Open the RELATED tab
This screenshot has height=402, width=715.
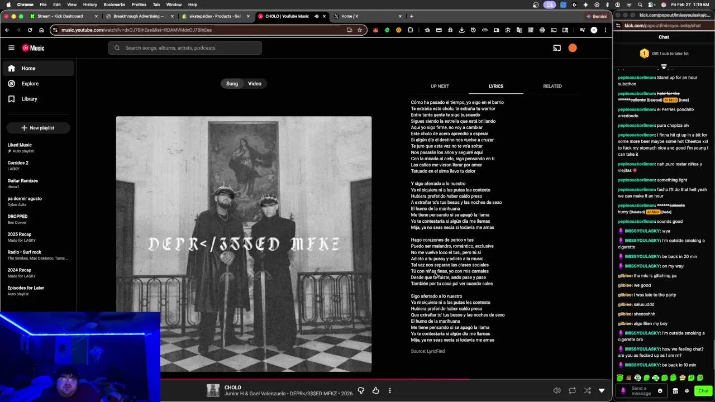pos(552,86)
